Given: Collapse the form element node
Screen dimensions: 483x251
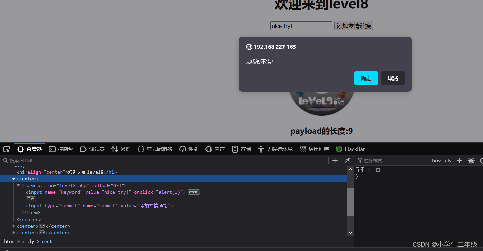Looking at the screenshot, I should 18,185.
